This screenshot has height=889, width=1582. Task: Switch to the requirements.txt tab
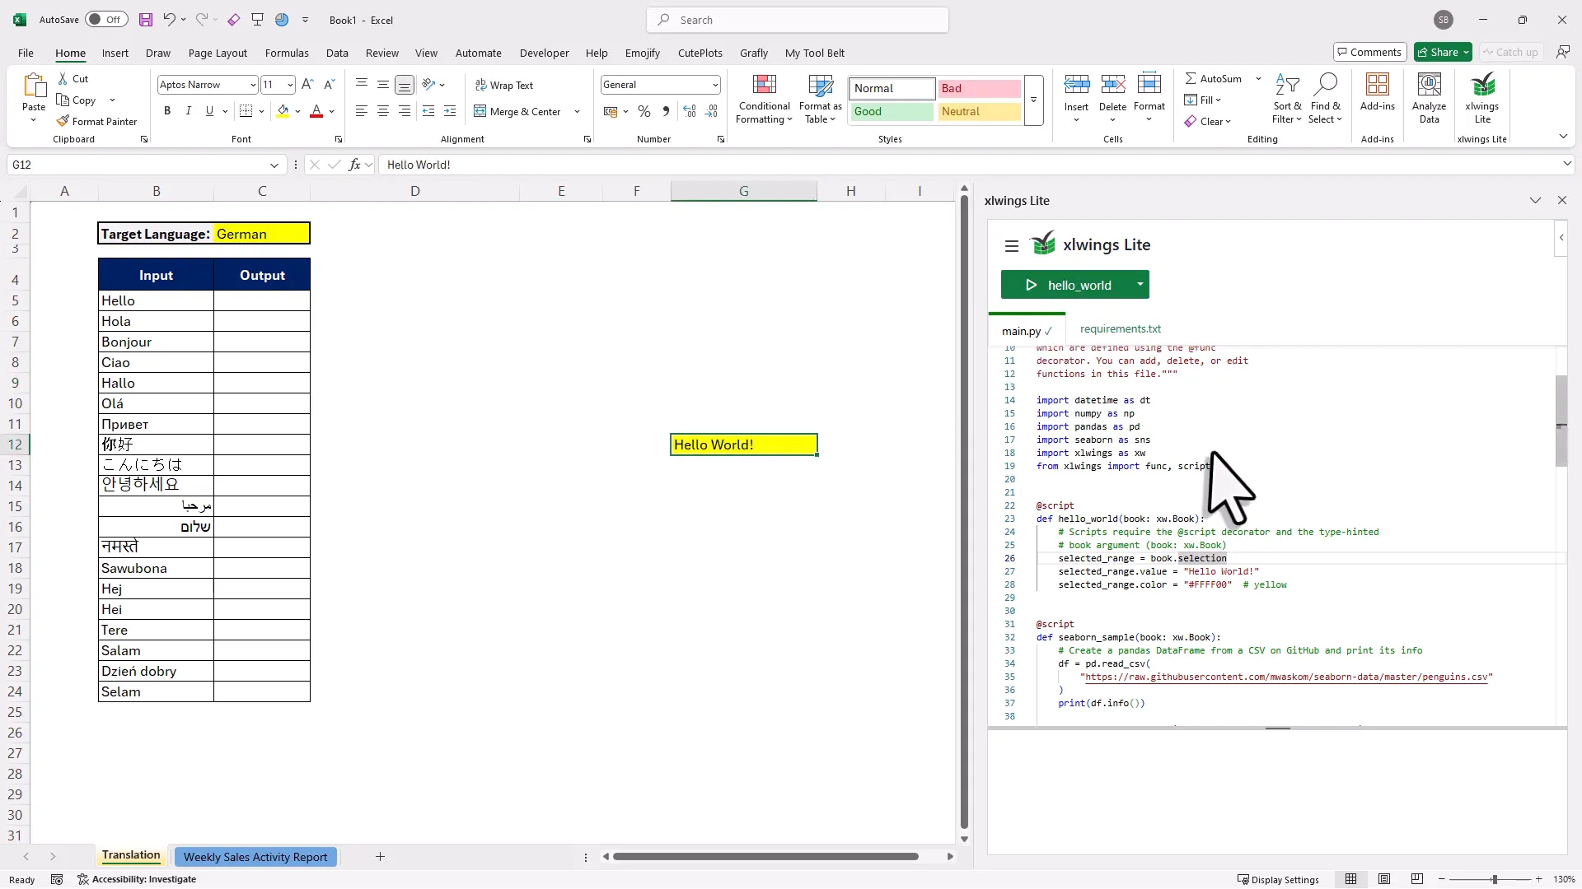coord(1120,328)
